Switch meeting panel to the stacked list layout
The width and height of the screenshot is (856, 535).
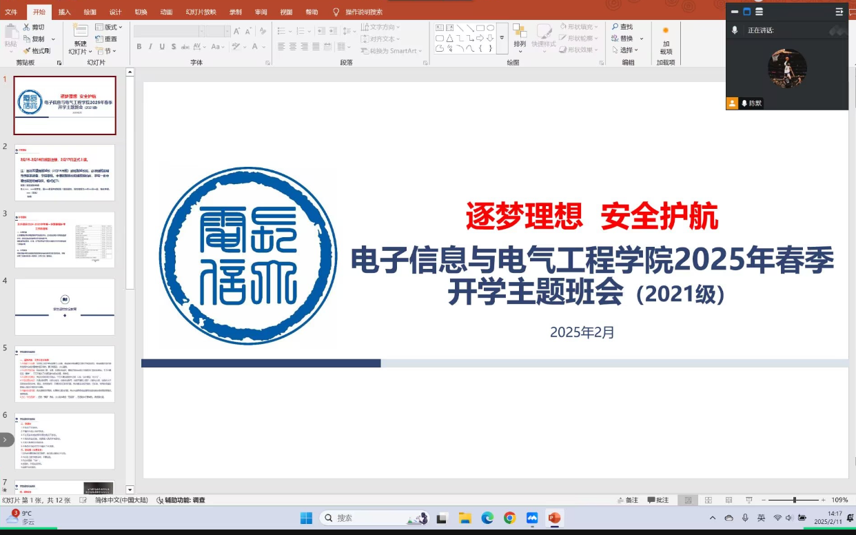pos(759,12)
